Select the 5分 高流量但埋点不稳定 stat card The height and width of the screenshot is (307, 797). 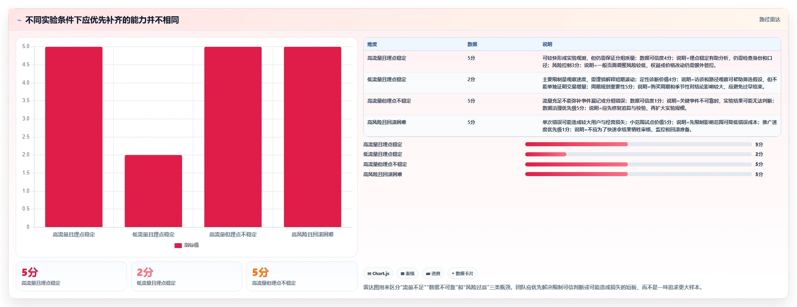point(302,276)
